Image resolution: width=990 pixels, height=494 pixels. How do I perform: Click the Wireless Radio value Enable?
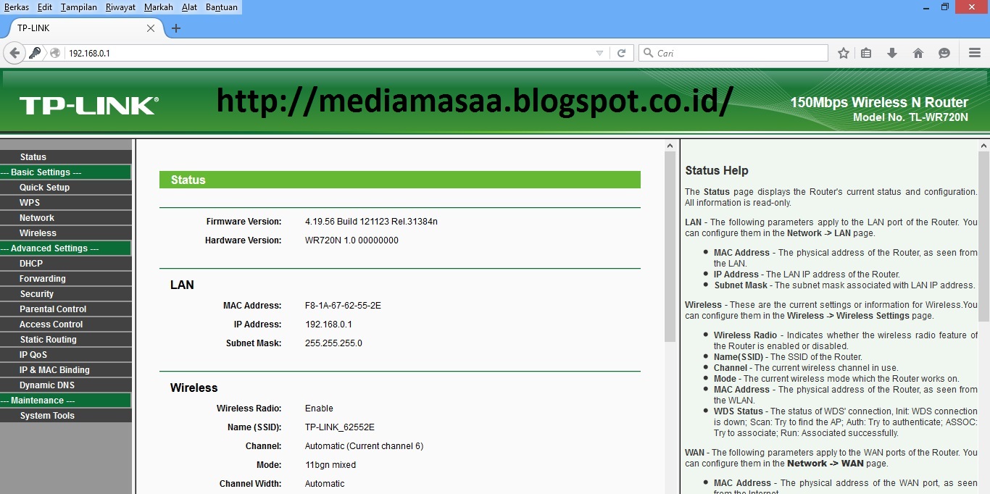coord(319,409)
